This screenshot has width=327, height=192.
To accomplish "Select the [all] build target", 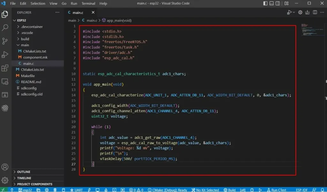I will [243, 190].
